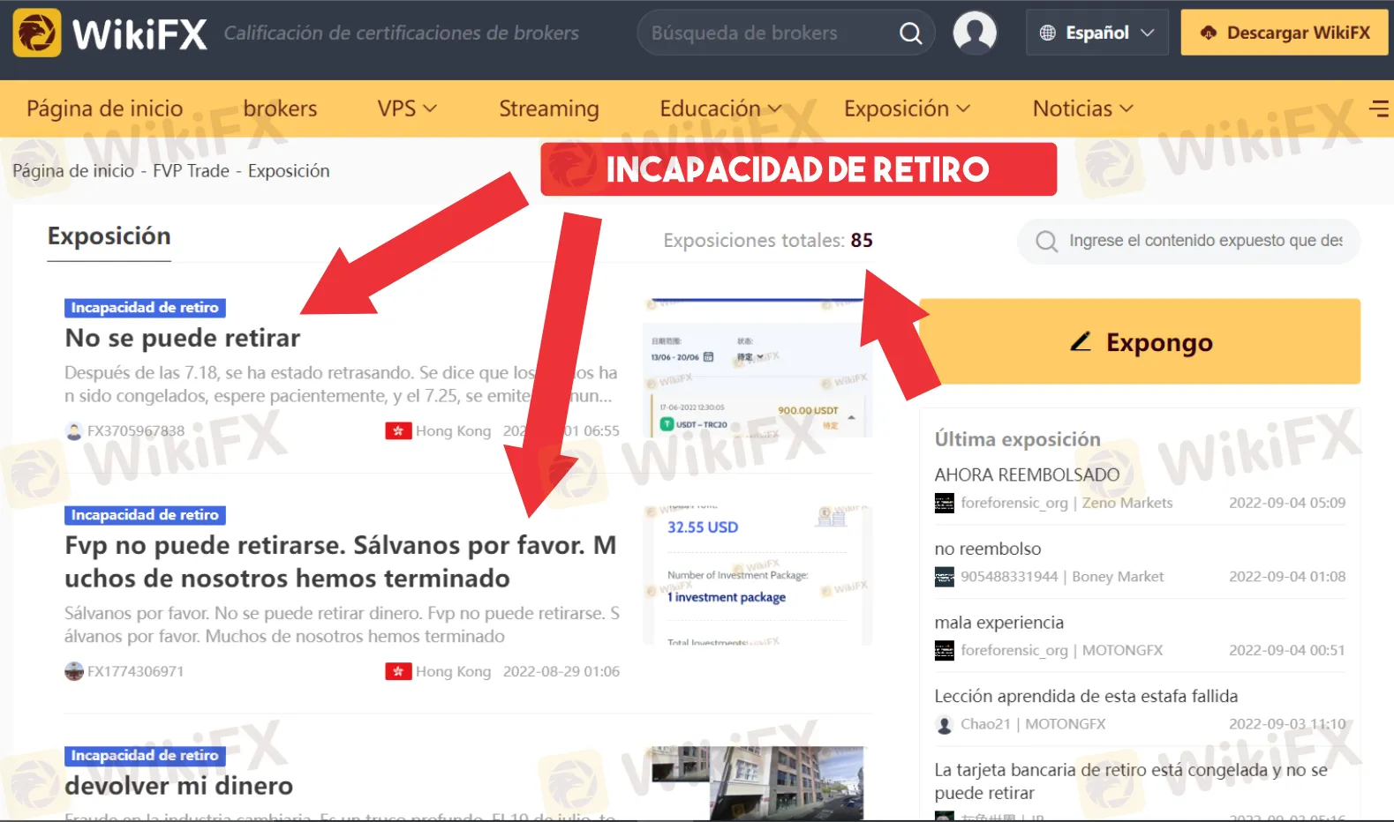The width and height of the screenshot is (1394, 822).
Task: Click Hong Kong flag beside 2022-08-29 post
Action: [x=398, y=671]
